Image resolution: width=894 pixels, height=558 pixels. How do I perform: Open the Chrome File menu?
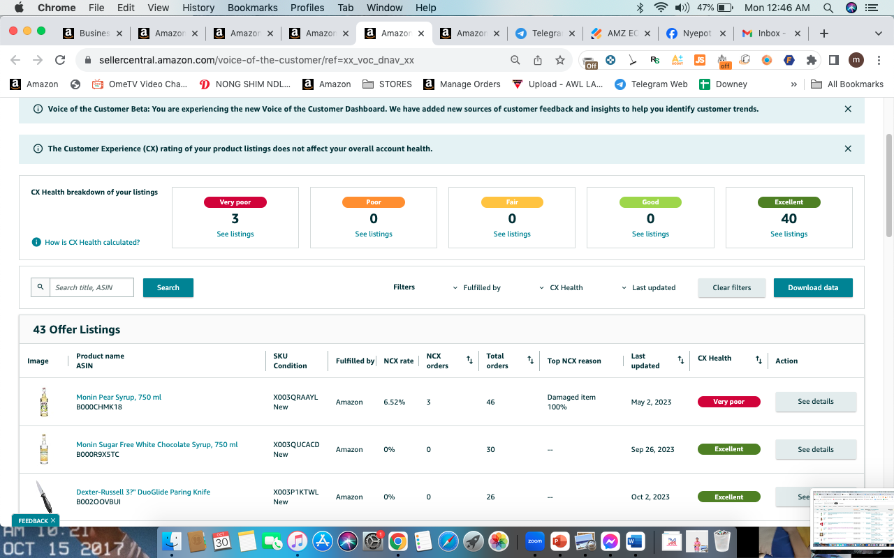pyautogui.click(x=96, y=8)
